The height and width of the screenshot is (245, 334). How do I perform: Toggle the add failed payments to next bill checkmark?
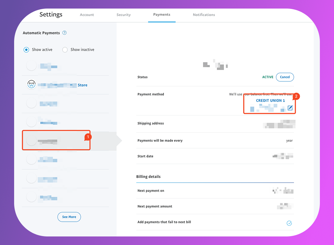pos(289,223)
